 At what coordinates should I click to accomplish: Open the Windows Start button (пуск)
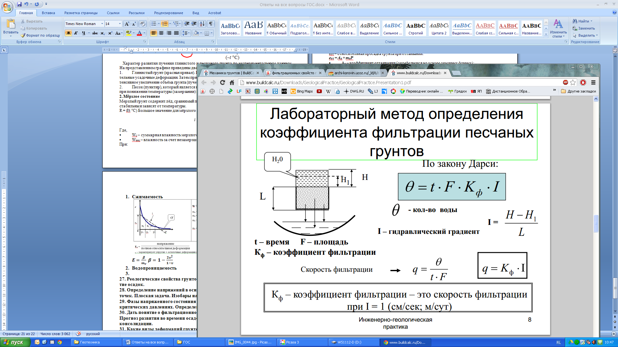coord(15,342)
